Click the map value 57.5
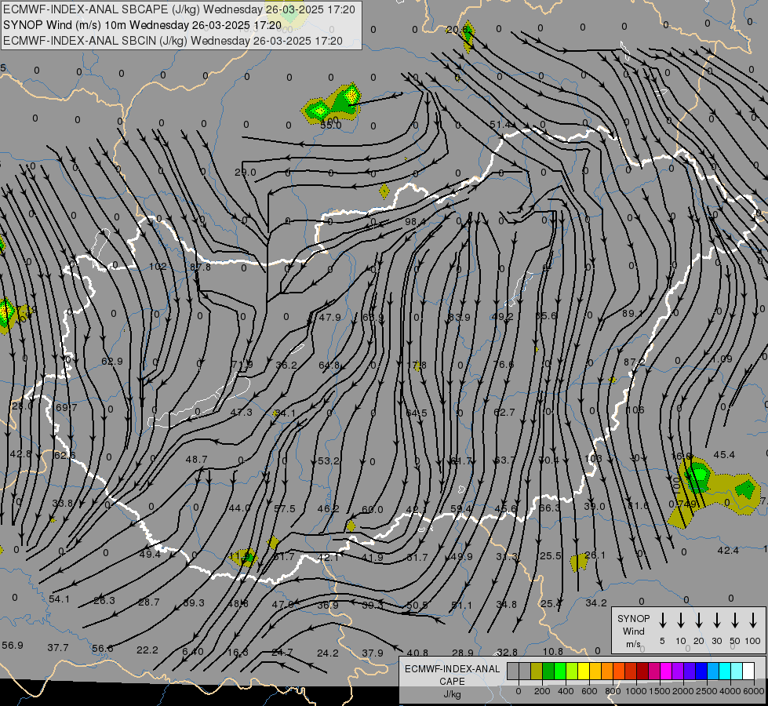This screenshot has height=706, width=768. 285,509
